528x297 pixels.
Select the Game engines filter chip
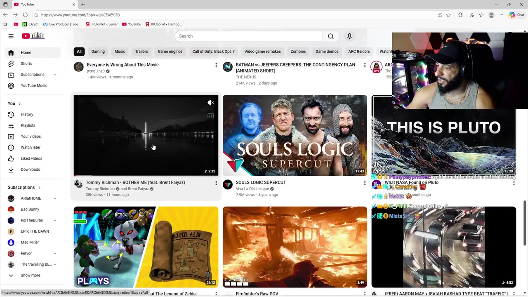[170, 52]
